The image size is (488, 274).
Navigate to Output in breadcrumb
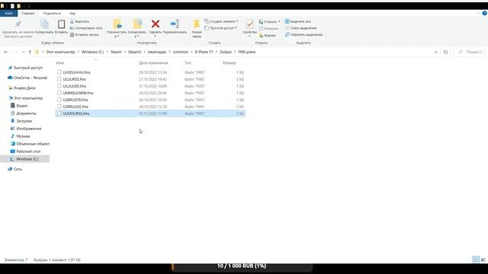[x=226, y=52]
